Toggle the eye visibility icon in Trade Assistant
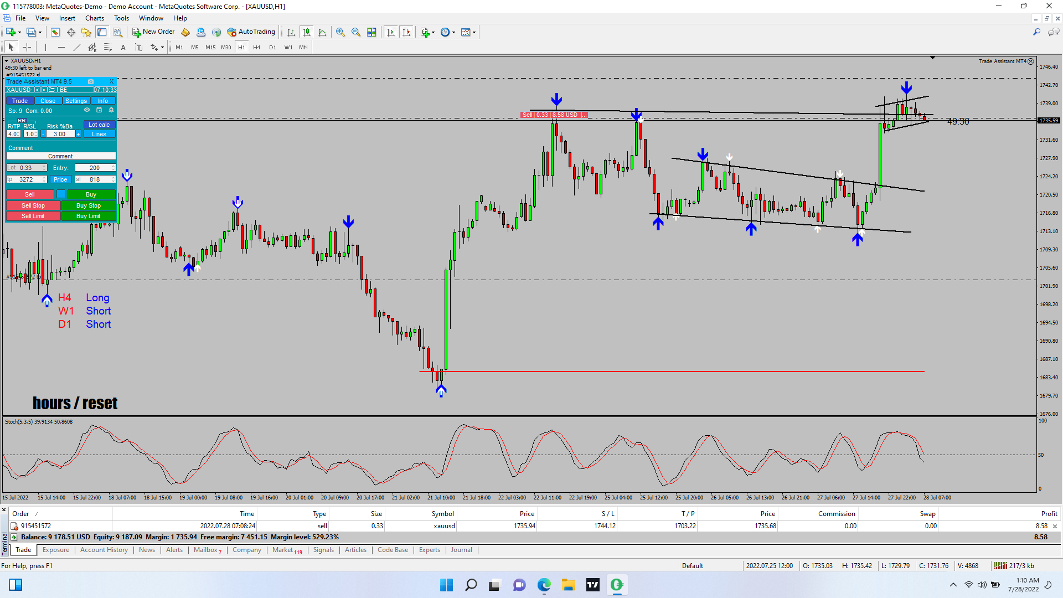This screenshot has width=1063, height=598. 87,110
